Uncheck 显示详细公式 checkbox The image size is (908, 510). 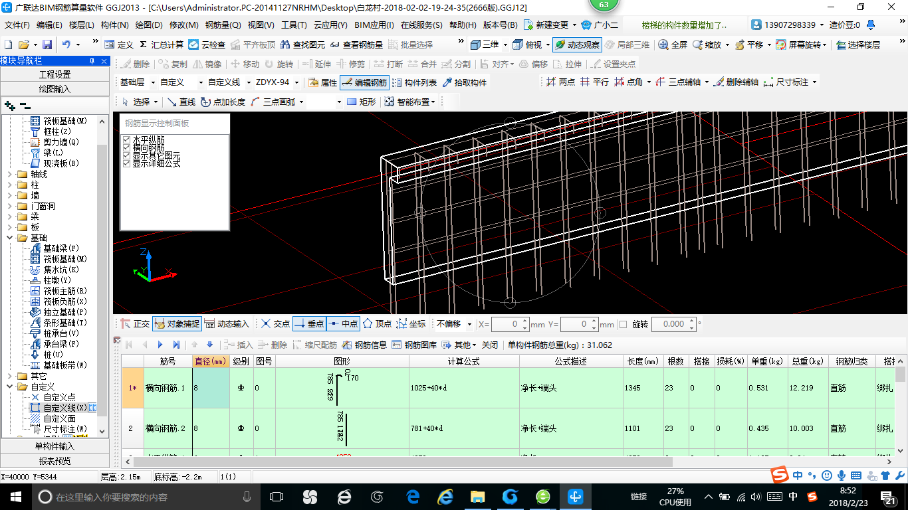[x=127, y=163]
